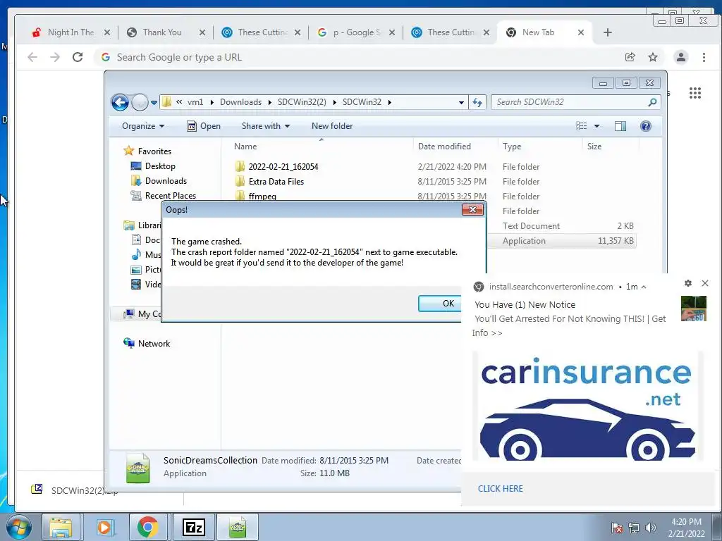Open recent locations dropdown beside nav arrows

tap(154, 103)
